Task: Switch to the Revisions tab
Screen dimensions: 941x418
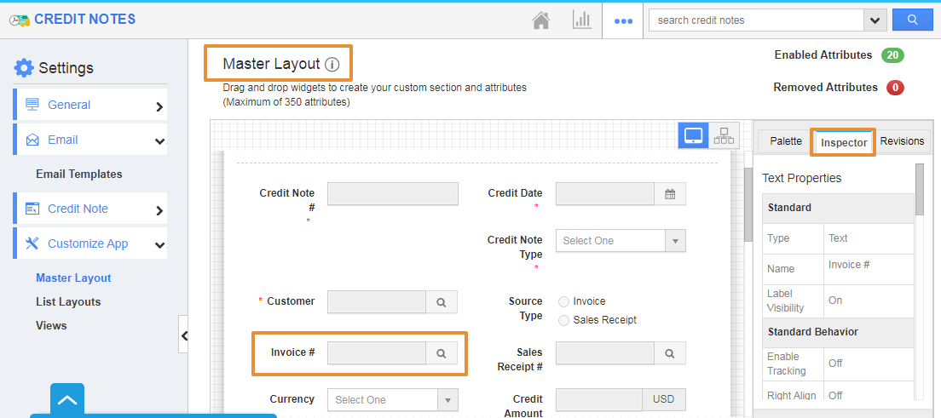Action: click(x=902, y=141)
